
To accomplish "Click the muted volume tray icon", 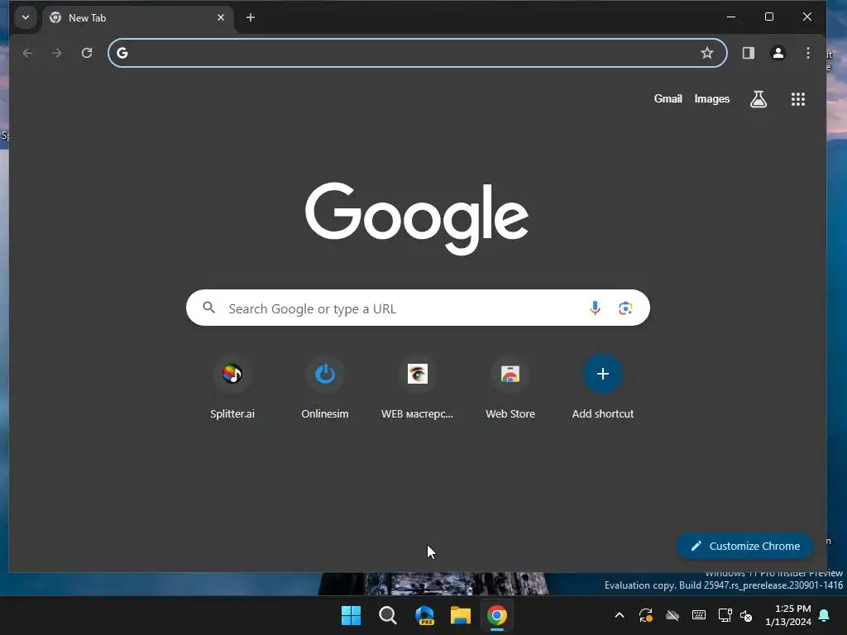I will coord(746,615).
